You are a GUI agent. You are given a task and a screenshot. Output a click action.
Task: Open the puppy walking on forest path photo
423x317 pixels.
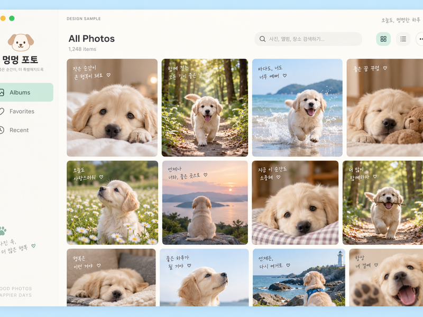[205, 108]
